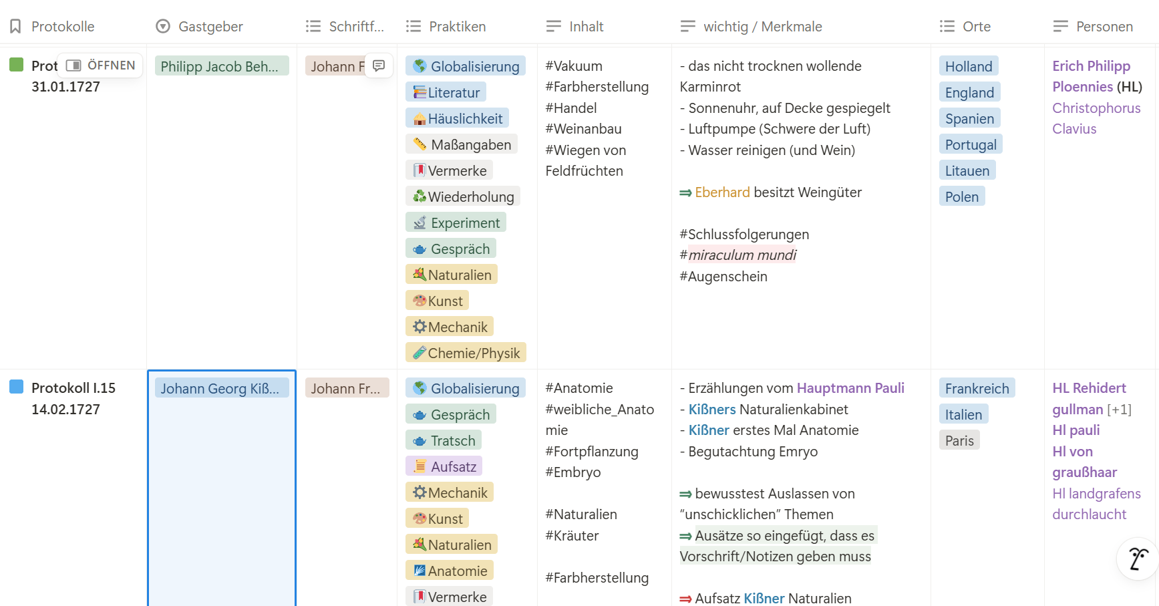
Task: Click the text icon beside Personen header
Action: coord(1061,27)
